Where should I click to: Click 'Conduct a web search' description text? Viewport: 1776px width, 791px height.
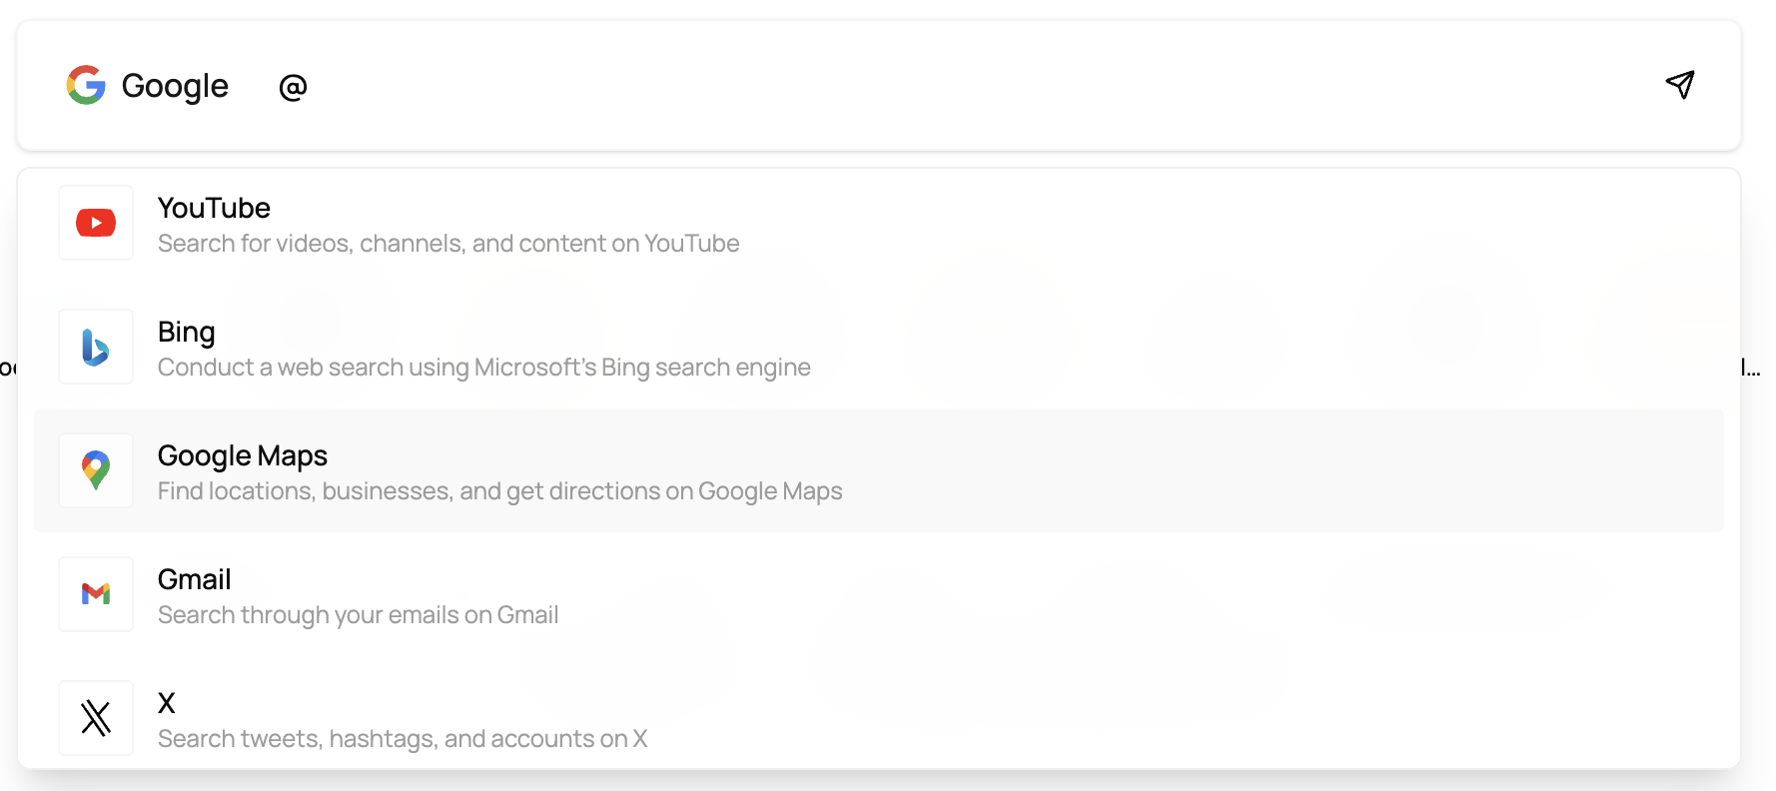(483, 368)
